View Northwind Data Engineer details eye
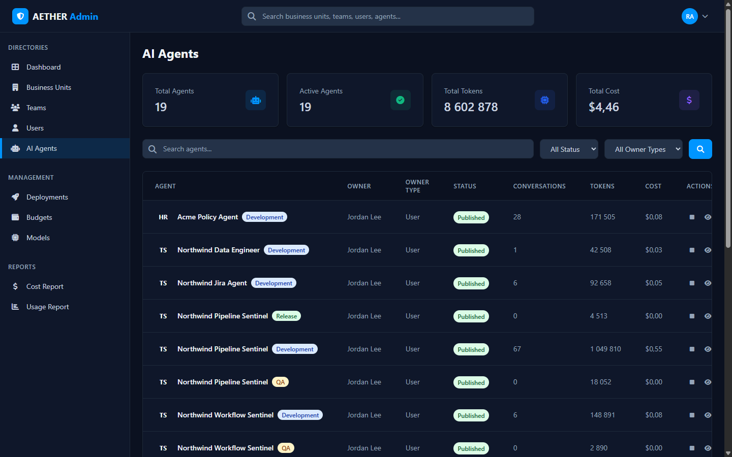 (708, 250)
